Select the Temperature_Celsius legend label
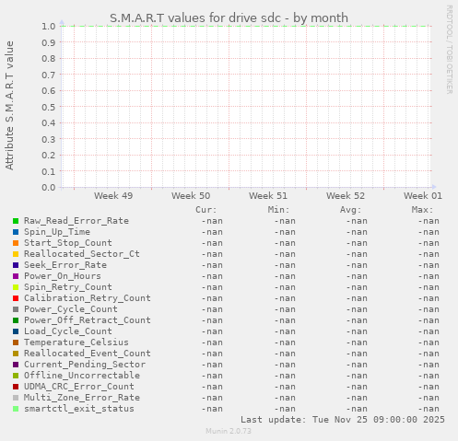 coord(76,342)
